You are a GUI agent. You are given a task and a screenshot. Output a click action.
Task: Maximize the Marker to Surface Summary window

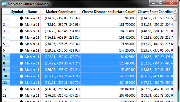coord(161,3)
